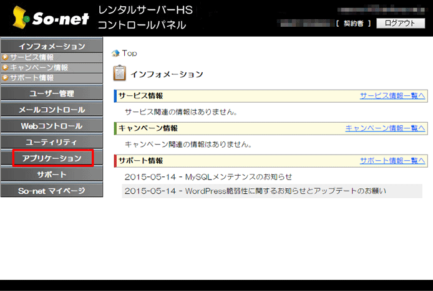View the サポート情報一覧へ link
433x291 pixels.
coord(392,161)
